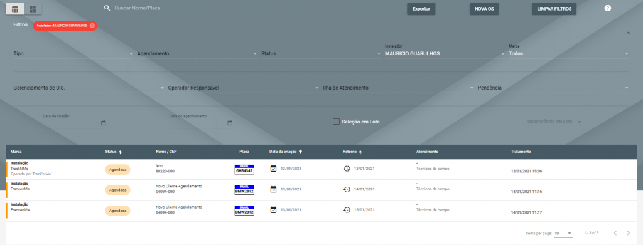Screen dimensions: 643x245
Task: Collapse the filters panel chevron
Action: pyautogui.click(x=628, y=33)
